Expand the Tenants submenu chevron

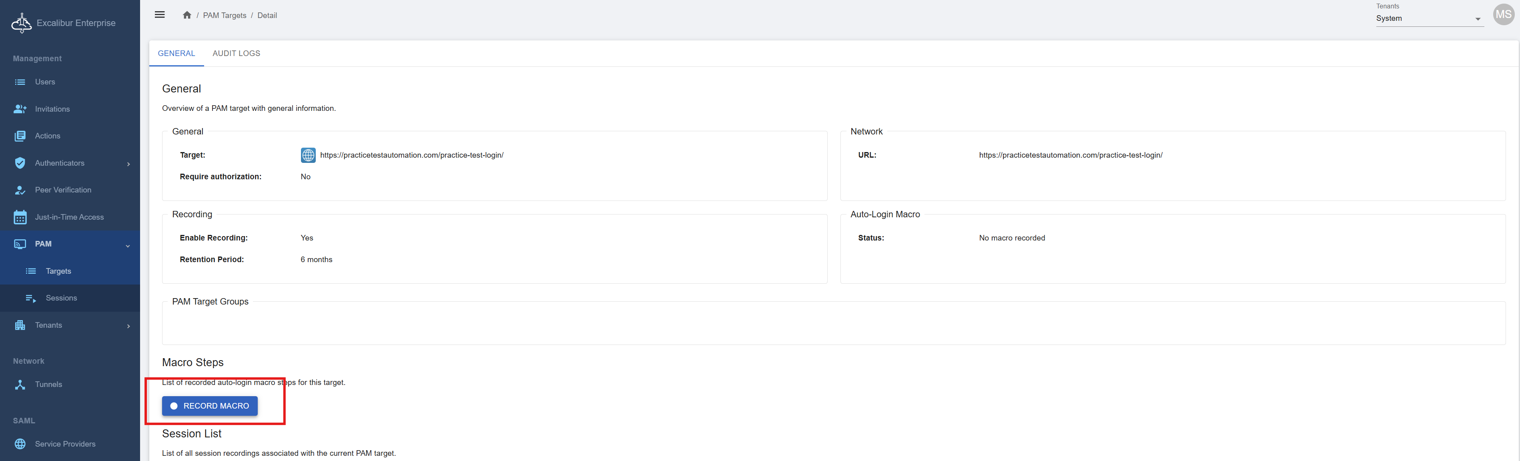click(x=128, y=326)
